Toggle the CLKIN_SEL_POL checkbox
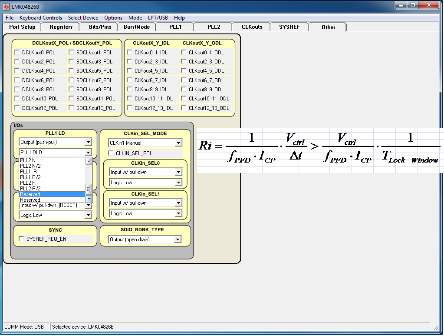Viewport: 444px width, 336px height. click(111, 153)
